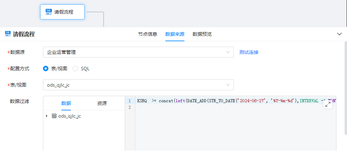Open the 表/视图 dropdown showing ods_qjlc_jc
347x152 pixels.
click(138, 85)
